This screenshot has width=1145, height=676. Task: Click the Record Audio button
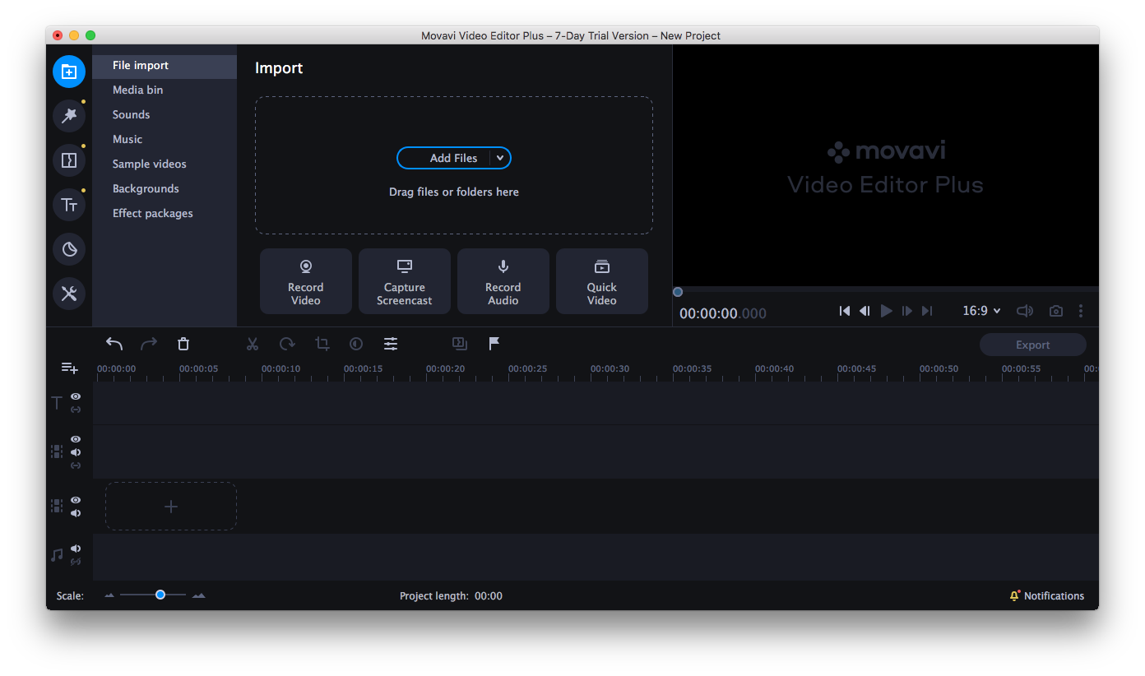503,281
